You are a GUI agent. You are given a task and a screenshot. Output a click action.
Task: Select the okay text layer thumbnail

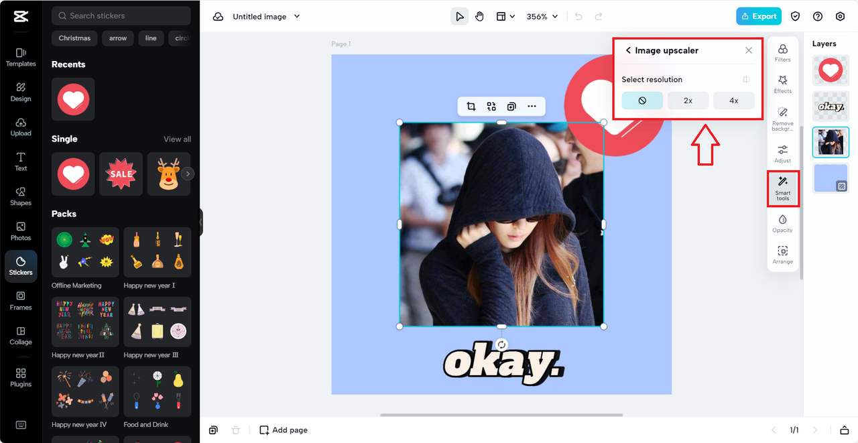point(831,106)
